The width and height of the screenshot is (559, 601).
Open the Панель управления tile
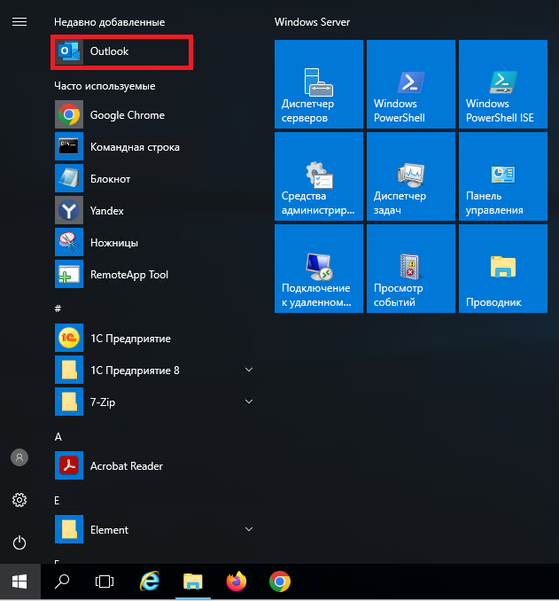coord(503,176)
